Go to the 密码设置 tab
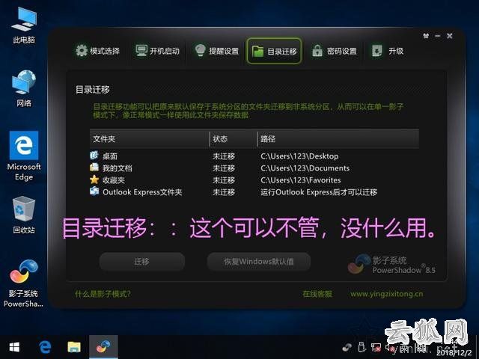 coord(335,51)
